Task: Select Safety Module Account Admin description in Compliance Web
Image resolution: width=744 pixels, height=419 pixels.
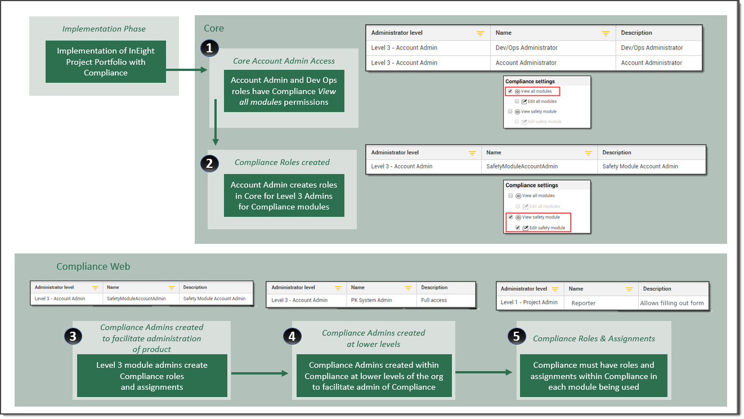Action: (x=214, y=299)
